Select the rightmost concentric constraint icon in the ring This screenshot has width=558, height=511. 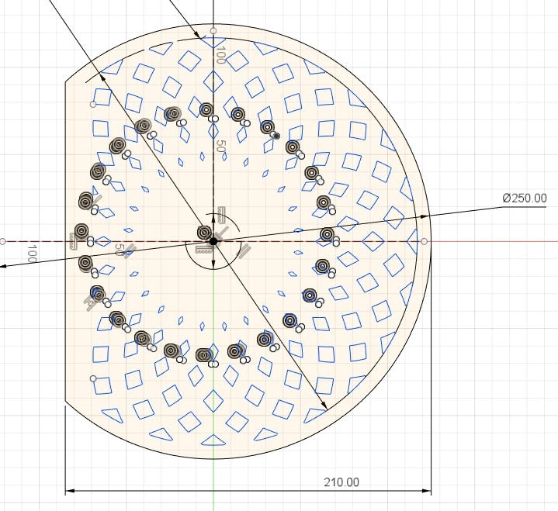(x=327, y=234)
